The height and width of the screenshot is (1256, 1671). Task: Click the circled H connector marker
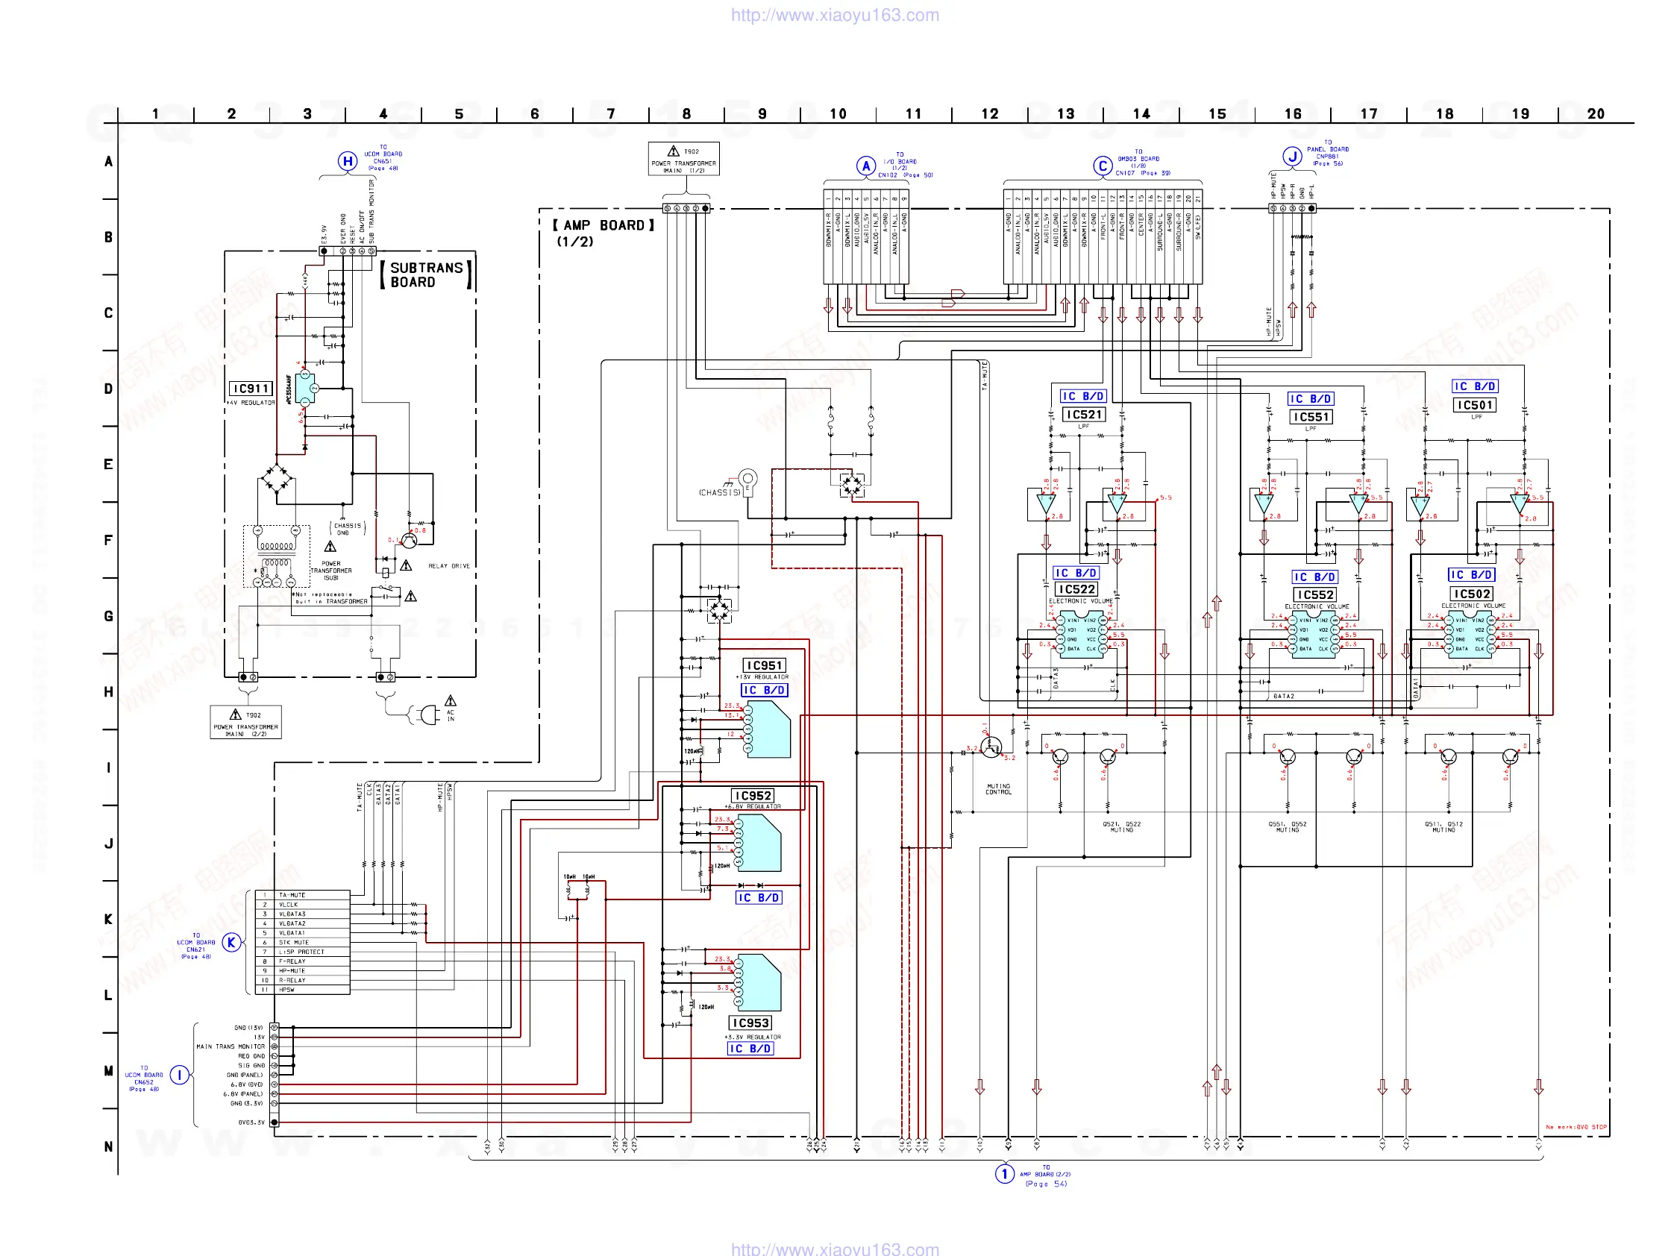(347, 161)
